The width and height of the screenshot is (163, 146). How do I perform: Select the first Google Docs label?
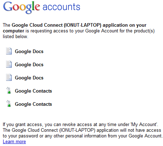click(29, 52)
